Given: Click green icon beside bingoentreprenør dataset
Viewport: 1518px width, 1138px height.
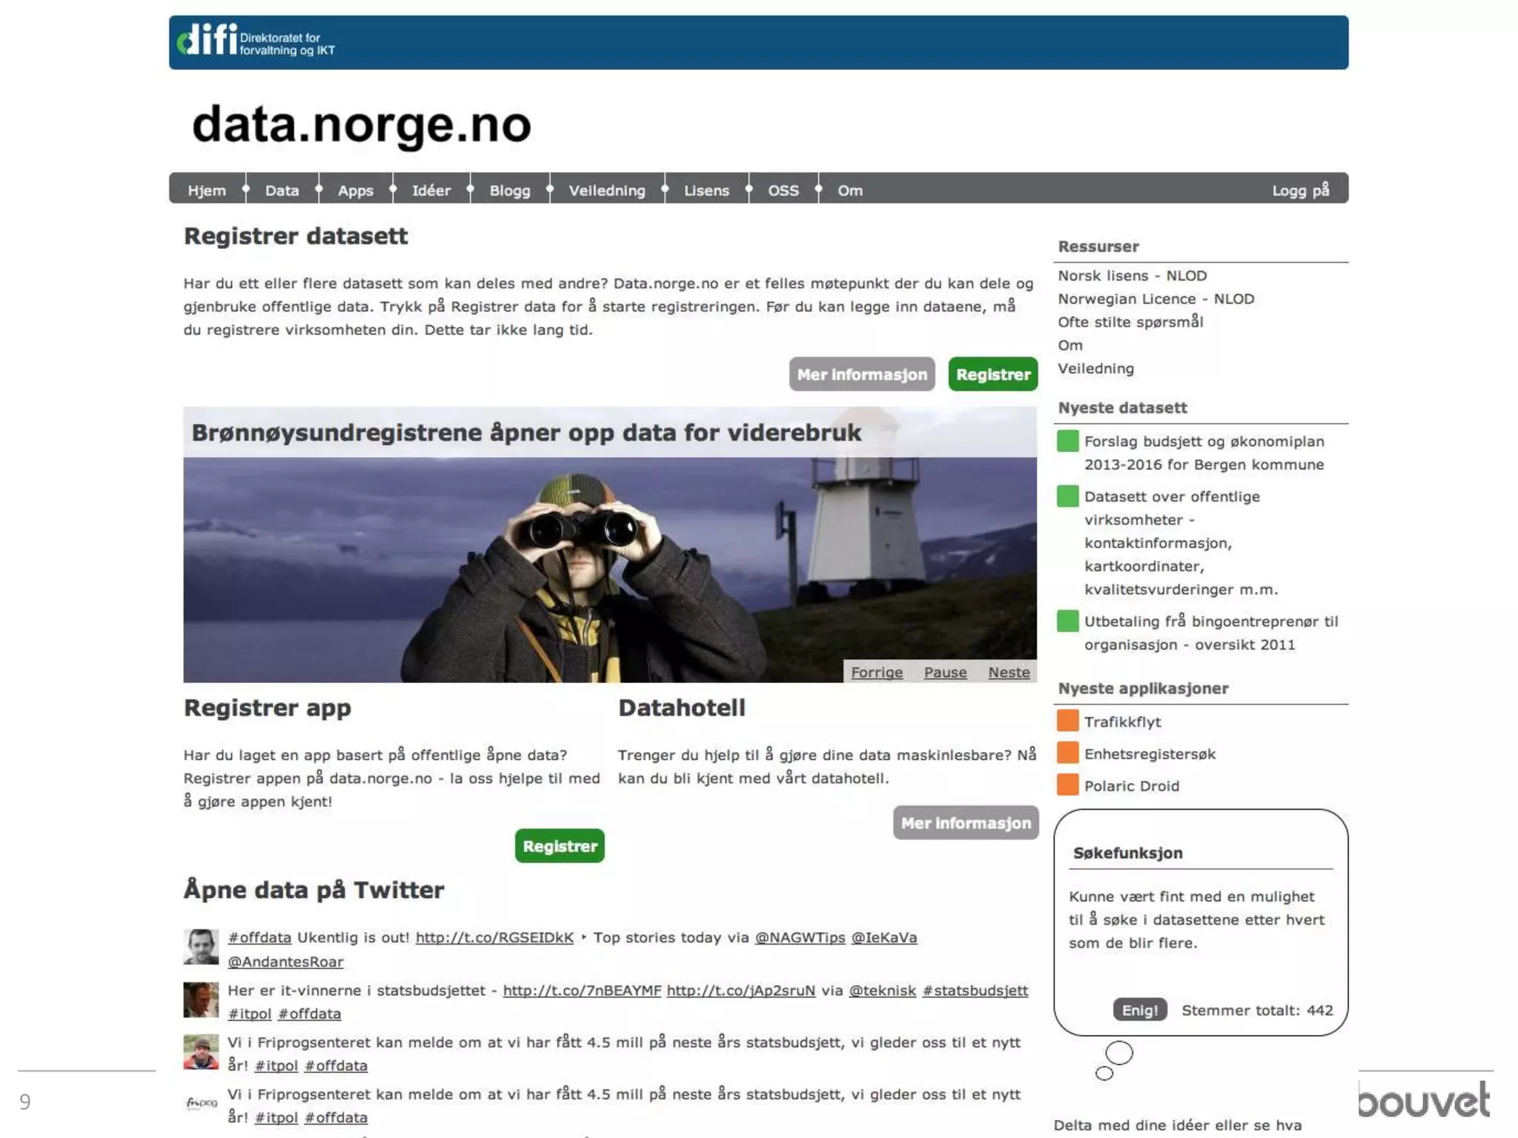Looking at the screenshot, I should pyautogui.click(x=1067, y=621).
